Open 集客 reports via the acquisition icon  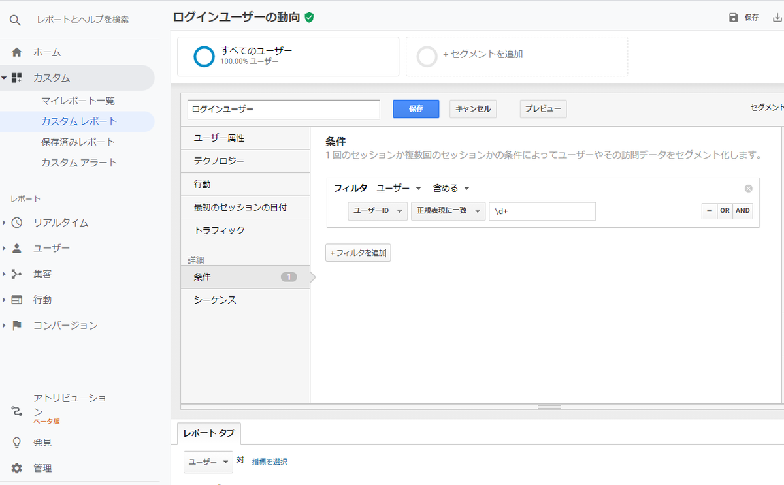tap(16, 274)
